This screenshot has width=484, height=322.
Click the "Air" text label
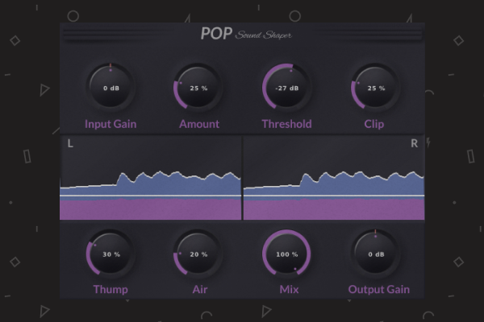(198, 290)
